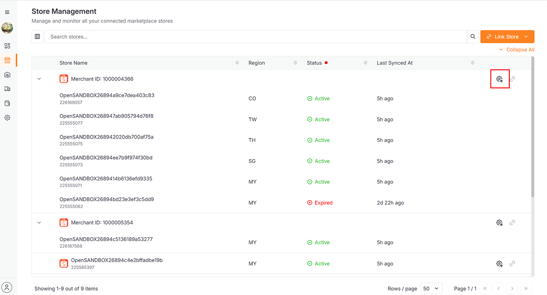Open the Rows per page dropdown

pyautogui.click(x=431, y=288)
